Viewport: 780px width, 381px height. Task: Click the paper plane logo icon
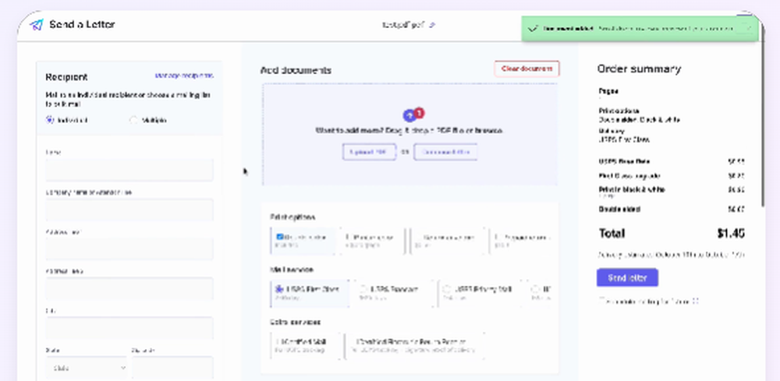tap(35, 24)
